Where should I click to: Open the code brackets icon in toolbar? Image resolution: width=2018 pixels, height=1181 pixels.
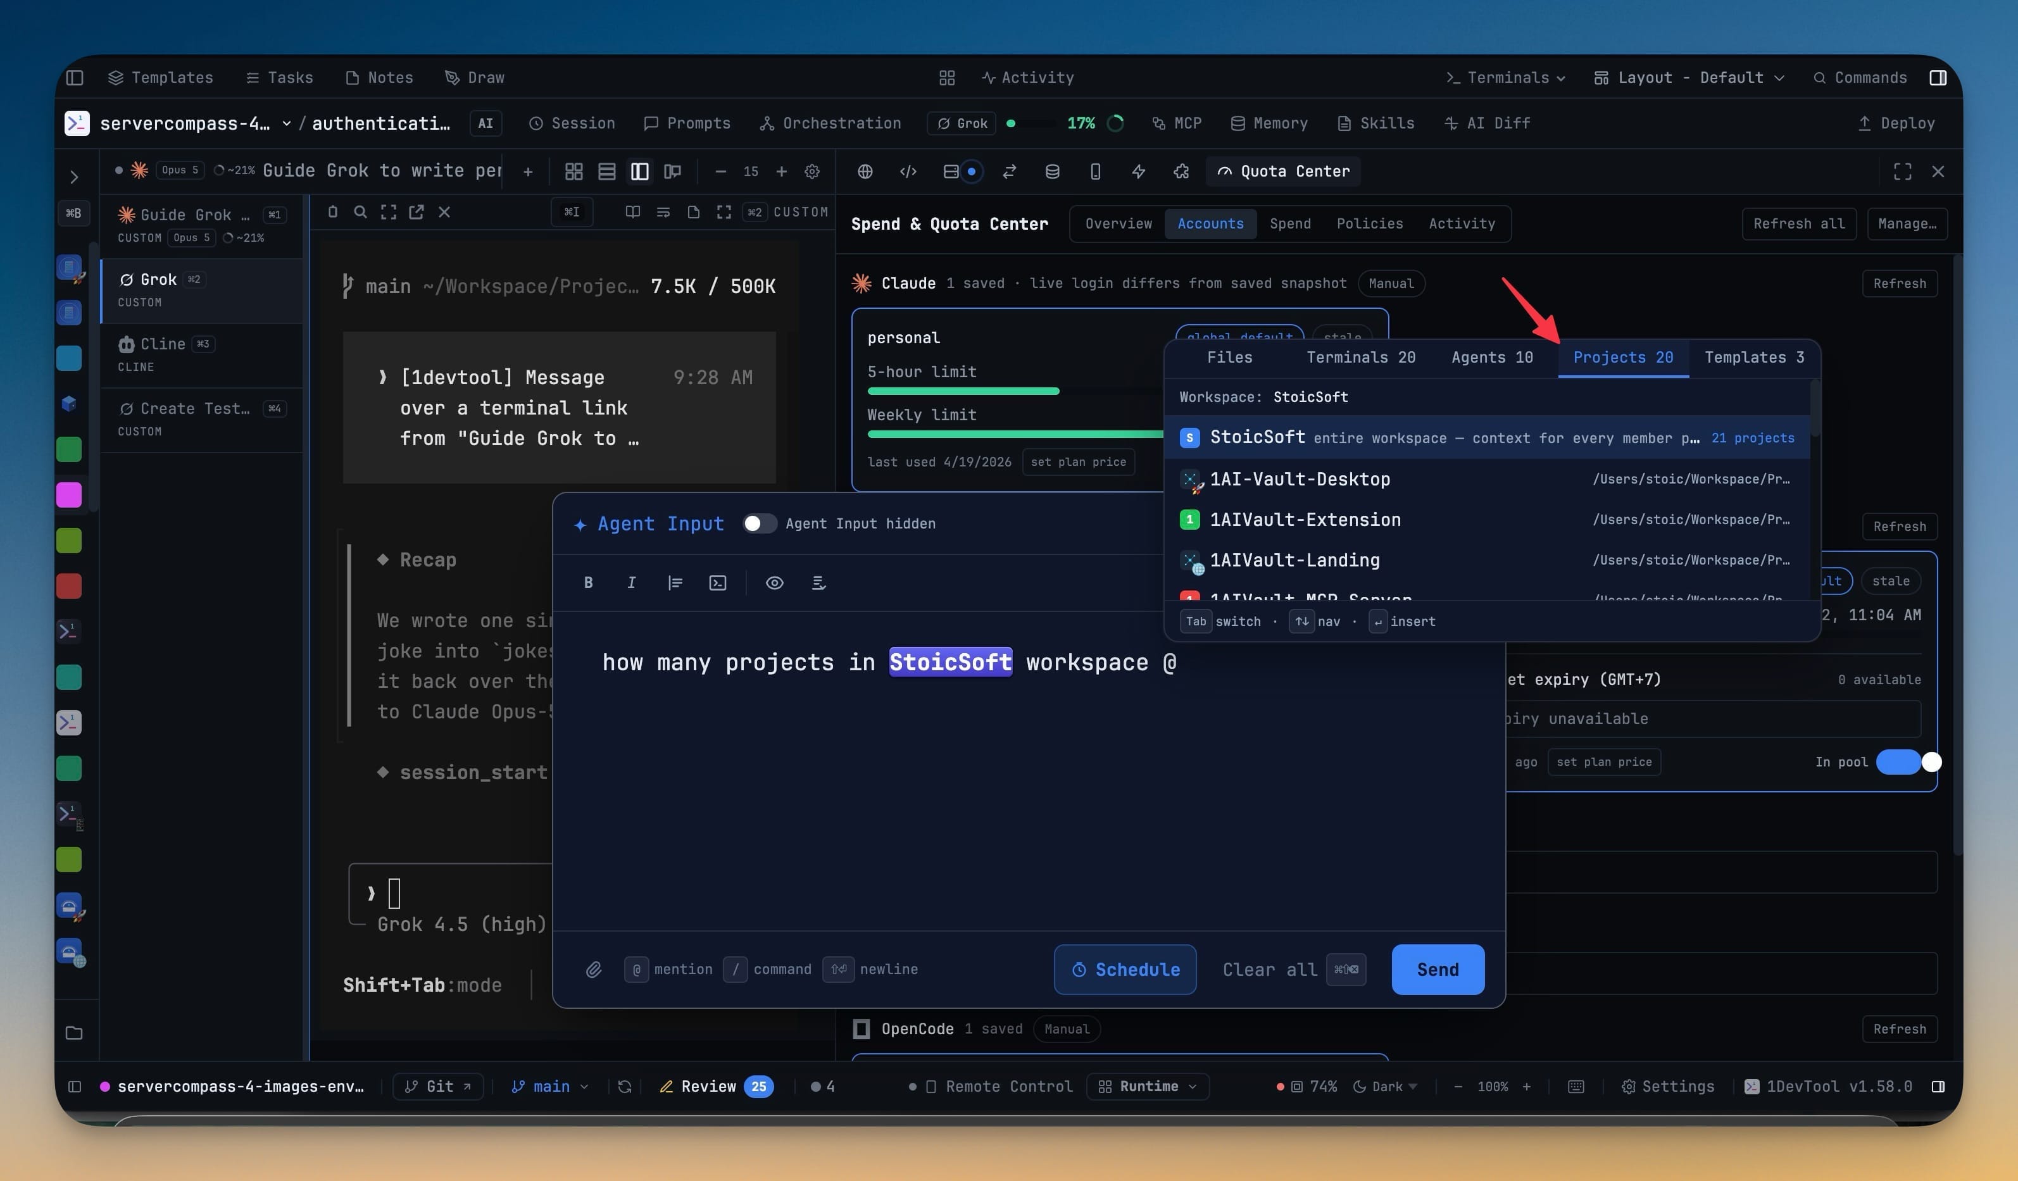(908, 172)
